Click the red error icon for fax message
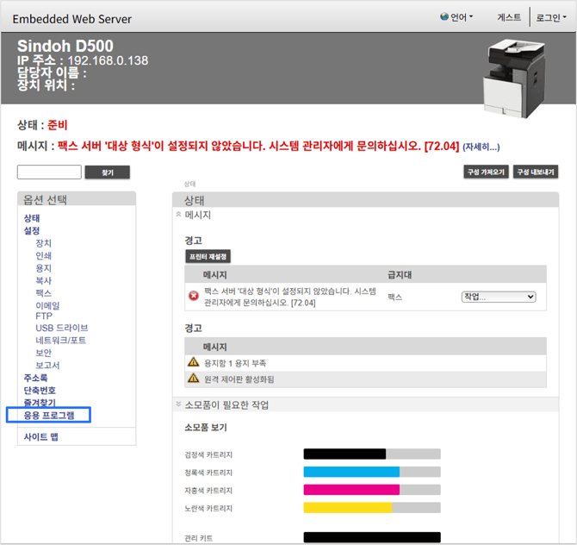Image resolution: width=577 pixels, height=545 pixels. 194,296
